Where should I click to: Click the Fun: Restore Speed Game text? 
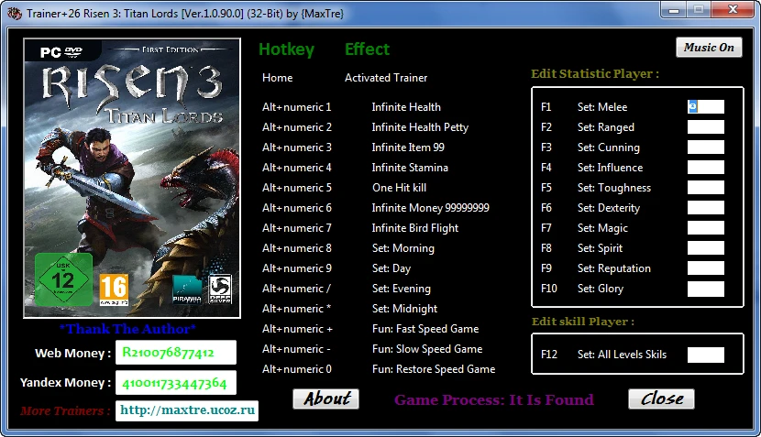[434, 369]
